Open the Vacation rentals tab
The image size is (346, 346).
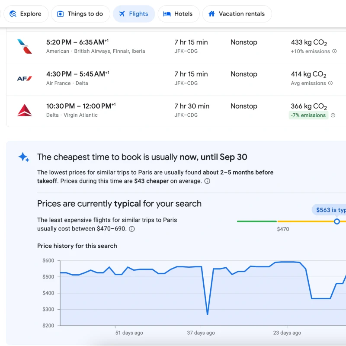[237, 14]
